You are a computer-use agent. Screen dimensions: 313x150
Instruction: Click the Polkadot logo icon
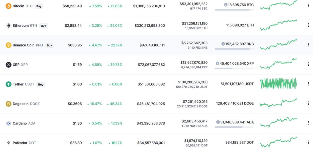coord(8,143)
